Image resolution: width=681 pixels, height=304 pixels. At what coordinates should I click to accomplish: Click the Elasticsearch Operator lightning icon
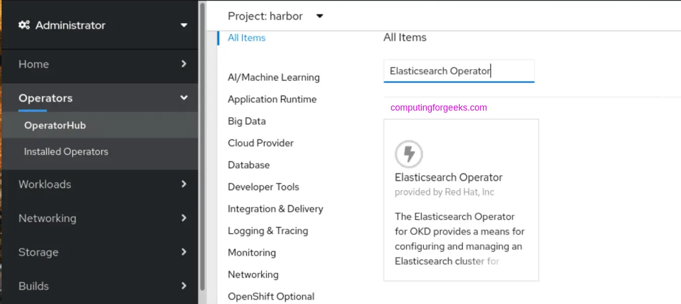[x=409, y=154]
